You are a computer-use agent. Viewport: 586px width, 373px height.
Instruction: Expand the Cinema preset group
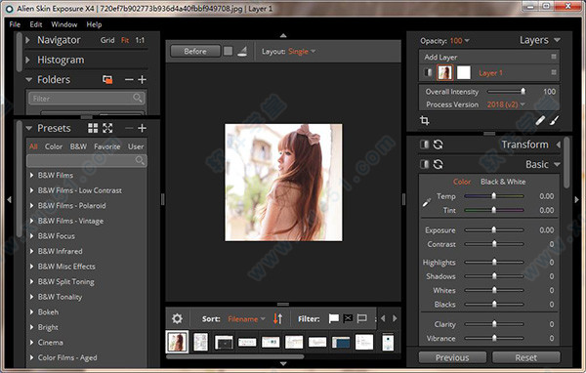pos(32,342)
